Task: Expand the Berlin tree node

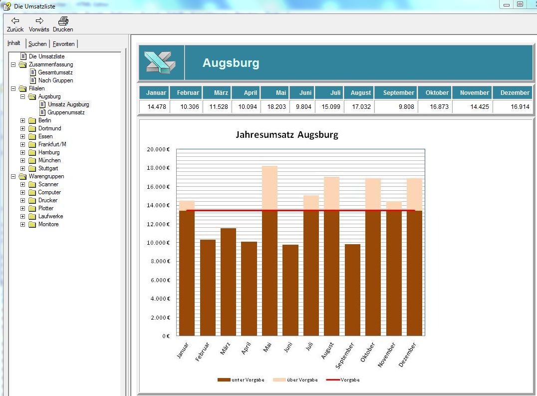Action: click(22, 120)
